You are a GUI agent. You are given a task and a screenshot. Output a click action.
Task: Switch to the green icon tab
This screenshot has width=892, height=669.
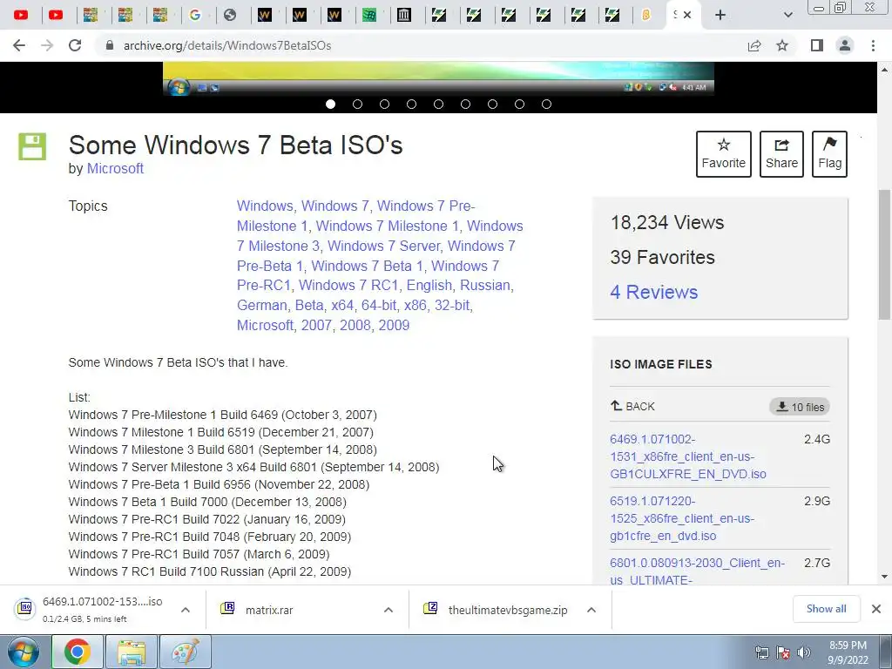point(369,15)
